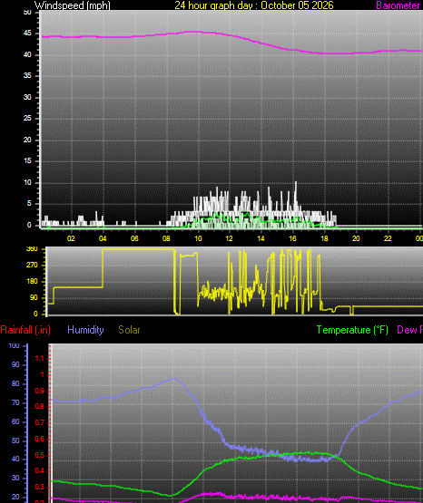Click the 270 degree wind direction label

coord(32,265)
